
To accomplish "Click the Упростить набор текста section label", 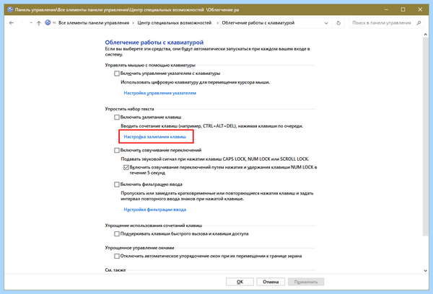I will [x=129, y=109].
